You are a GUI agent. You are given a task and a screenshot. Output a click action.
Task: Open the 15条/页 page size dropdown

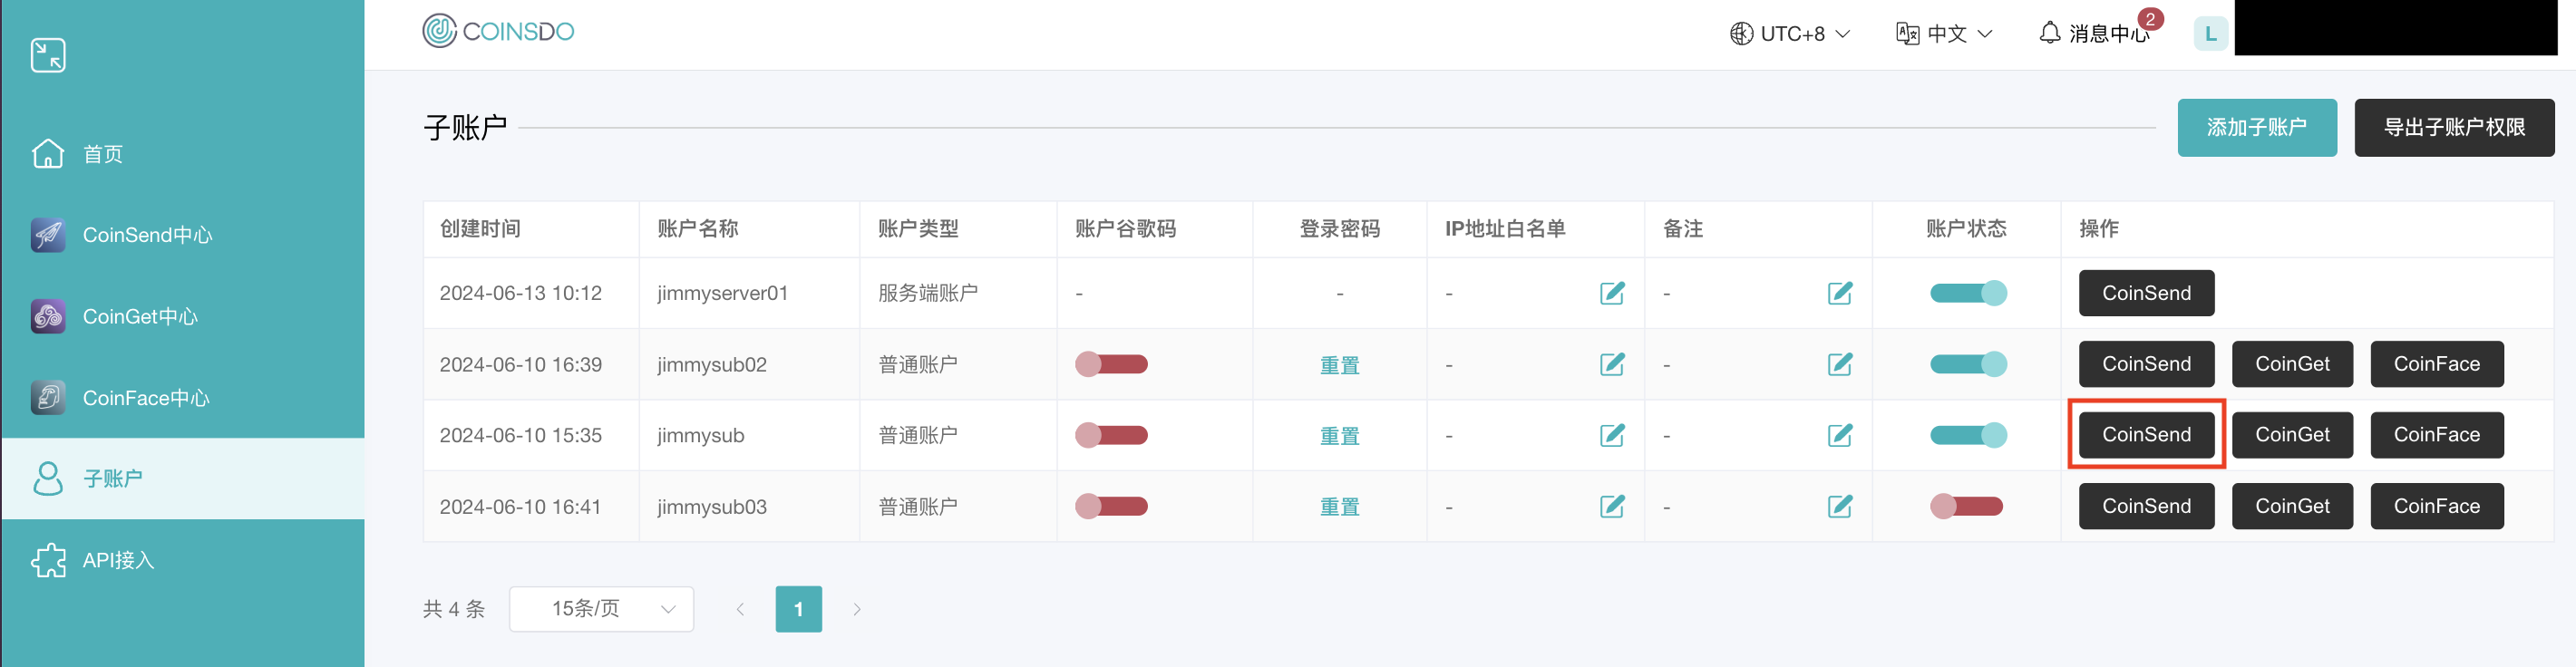[x=601, y=609]
